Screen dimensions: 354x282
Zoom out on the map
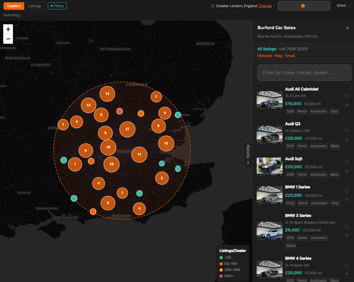click(x=8, y=39)
